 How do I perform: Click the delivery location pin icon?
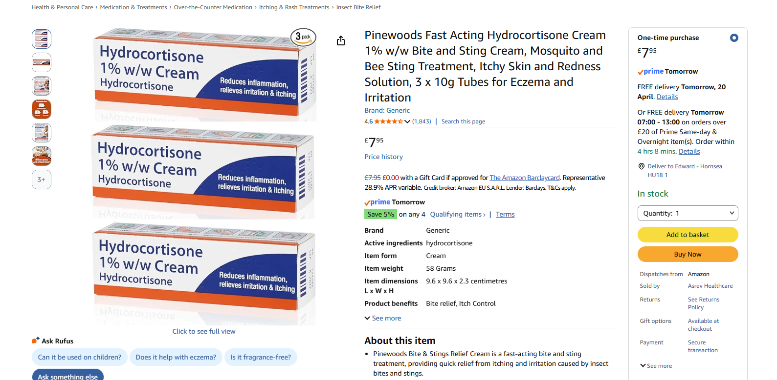[642, 166]
